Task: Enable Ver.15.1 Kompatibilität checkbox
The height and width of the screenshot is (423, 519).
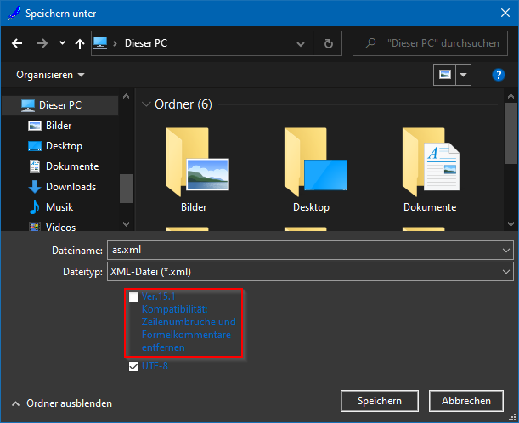Action: click(133, 297)
